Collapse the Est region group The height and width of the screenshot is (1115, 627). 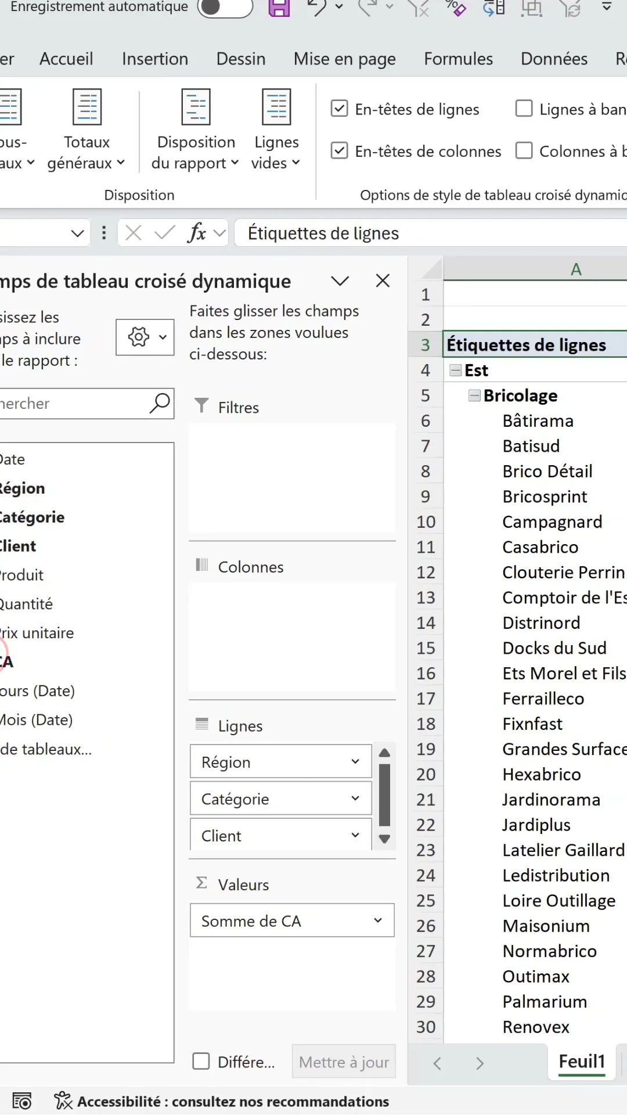pos(456,370)
